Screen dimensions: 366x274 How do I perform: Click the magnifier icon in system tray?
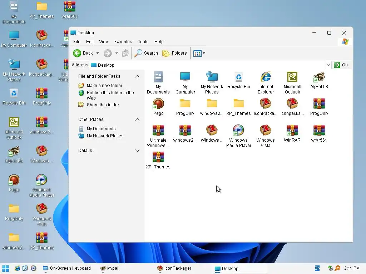[x=337, y=268]
